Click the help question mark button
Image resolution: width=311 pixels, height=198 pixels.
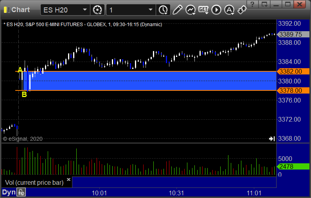point(252,4)
